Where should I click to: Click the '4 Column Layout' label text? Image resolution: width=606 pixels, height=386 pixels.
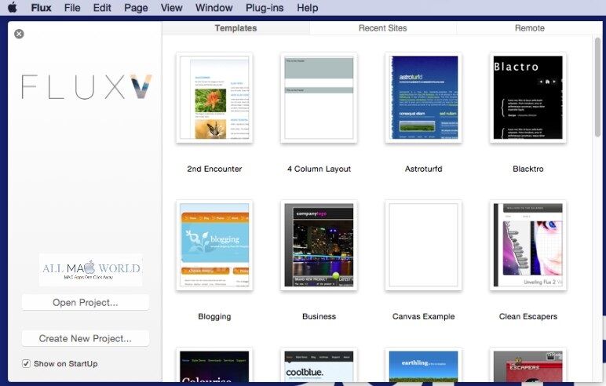[x=319, y=169]
